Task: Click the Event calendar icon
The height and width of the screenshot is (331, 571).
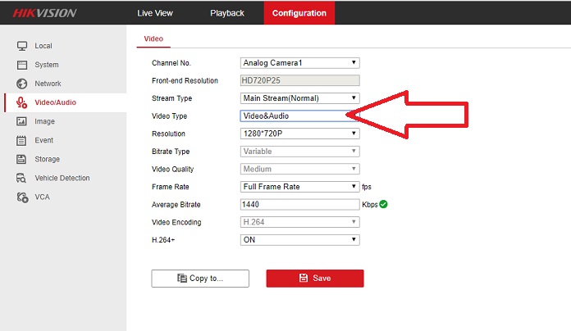Action: pos(22,140)
